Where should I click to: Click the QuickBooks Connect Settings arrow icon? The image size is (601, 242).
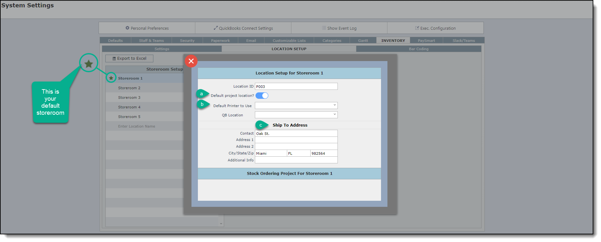216,28
